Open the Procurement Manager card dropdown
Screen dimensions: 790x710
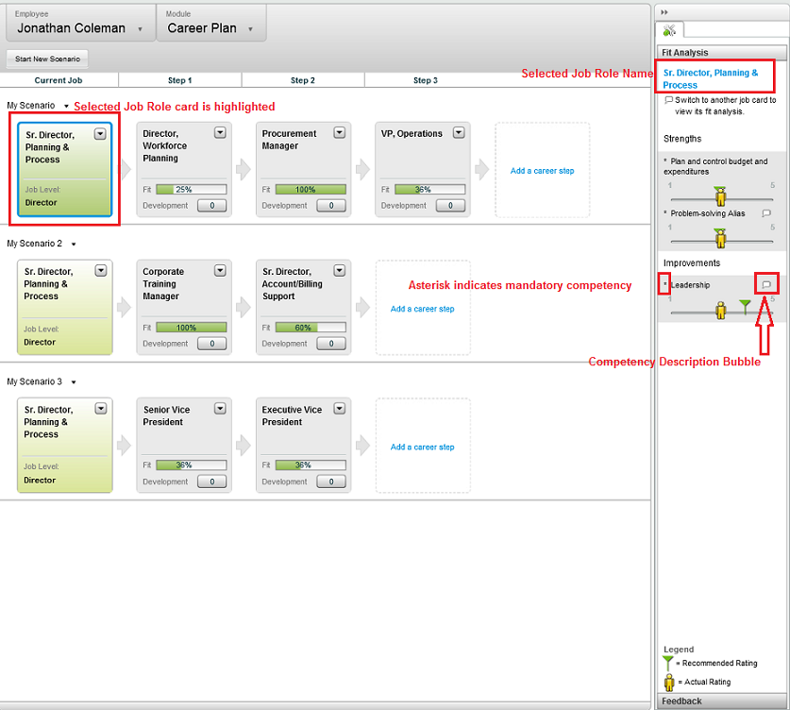coord(338,133)
